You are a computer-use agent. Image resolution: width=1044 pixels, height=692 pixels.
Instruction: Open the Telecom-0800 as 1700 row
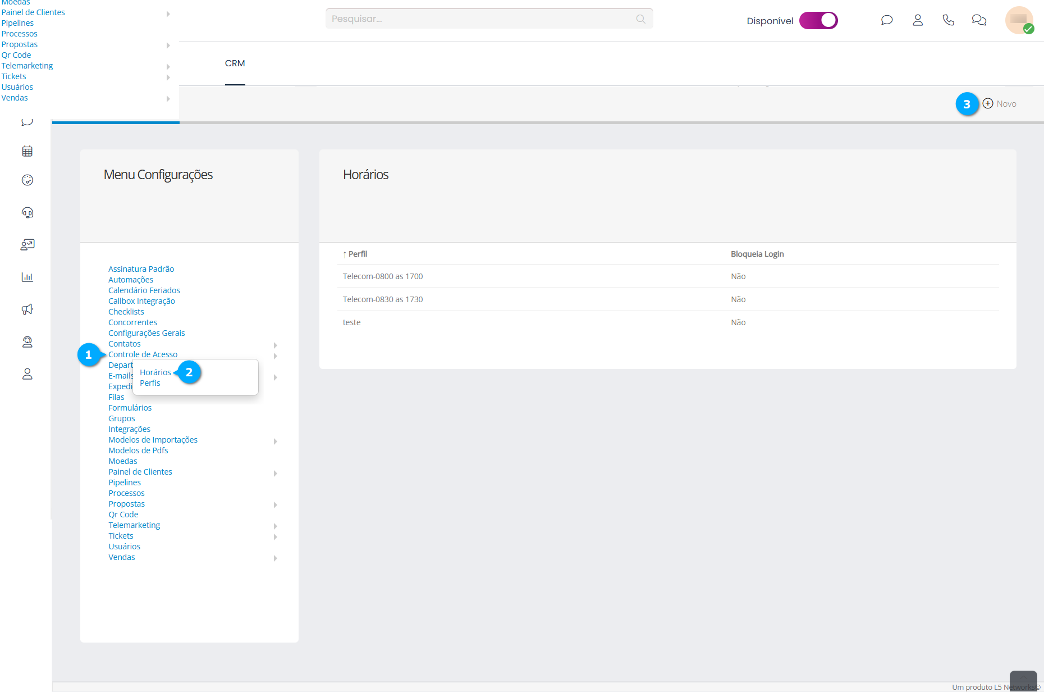[x=383, y=276]
